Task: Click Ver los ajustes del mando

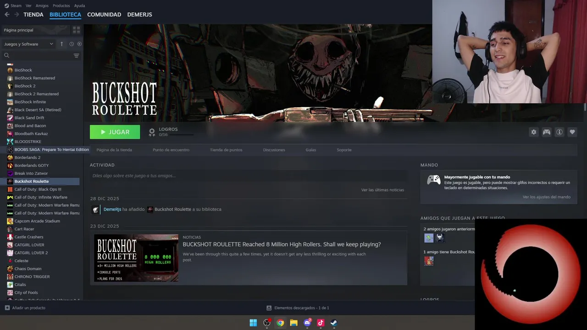Action: click(547, 197)
